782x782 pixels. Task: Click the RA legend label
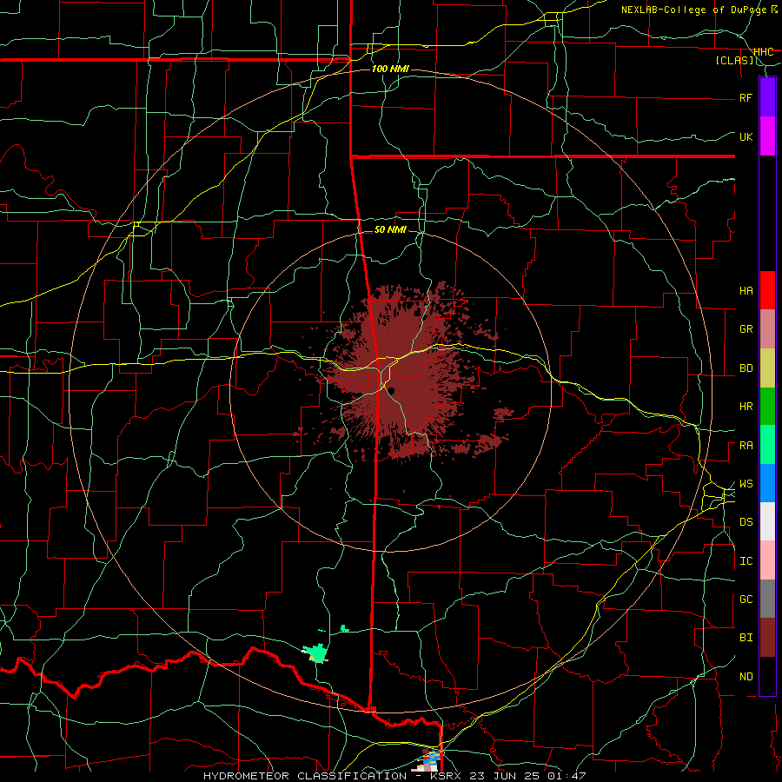pyautogui.click(x=746, y=446)
